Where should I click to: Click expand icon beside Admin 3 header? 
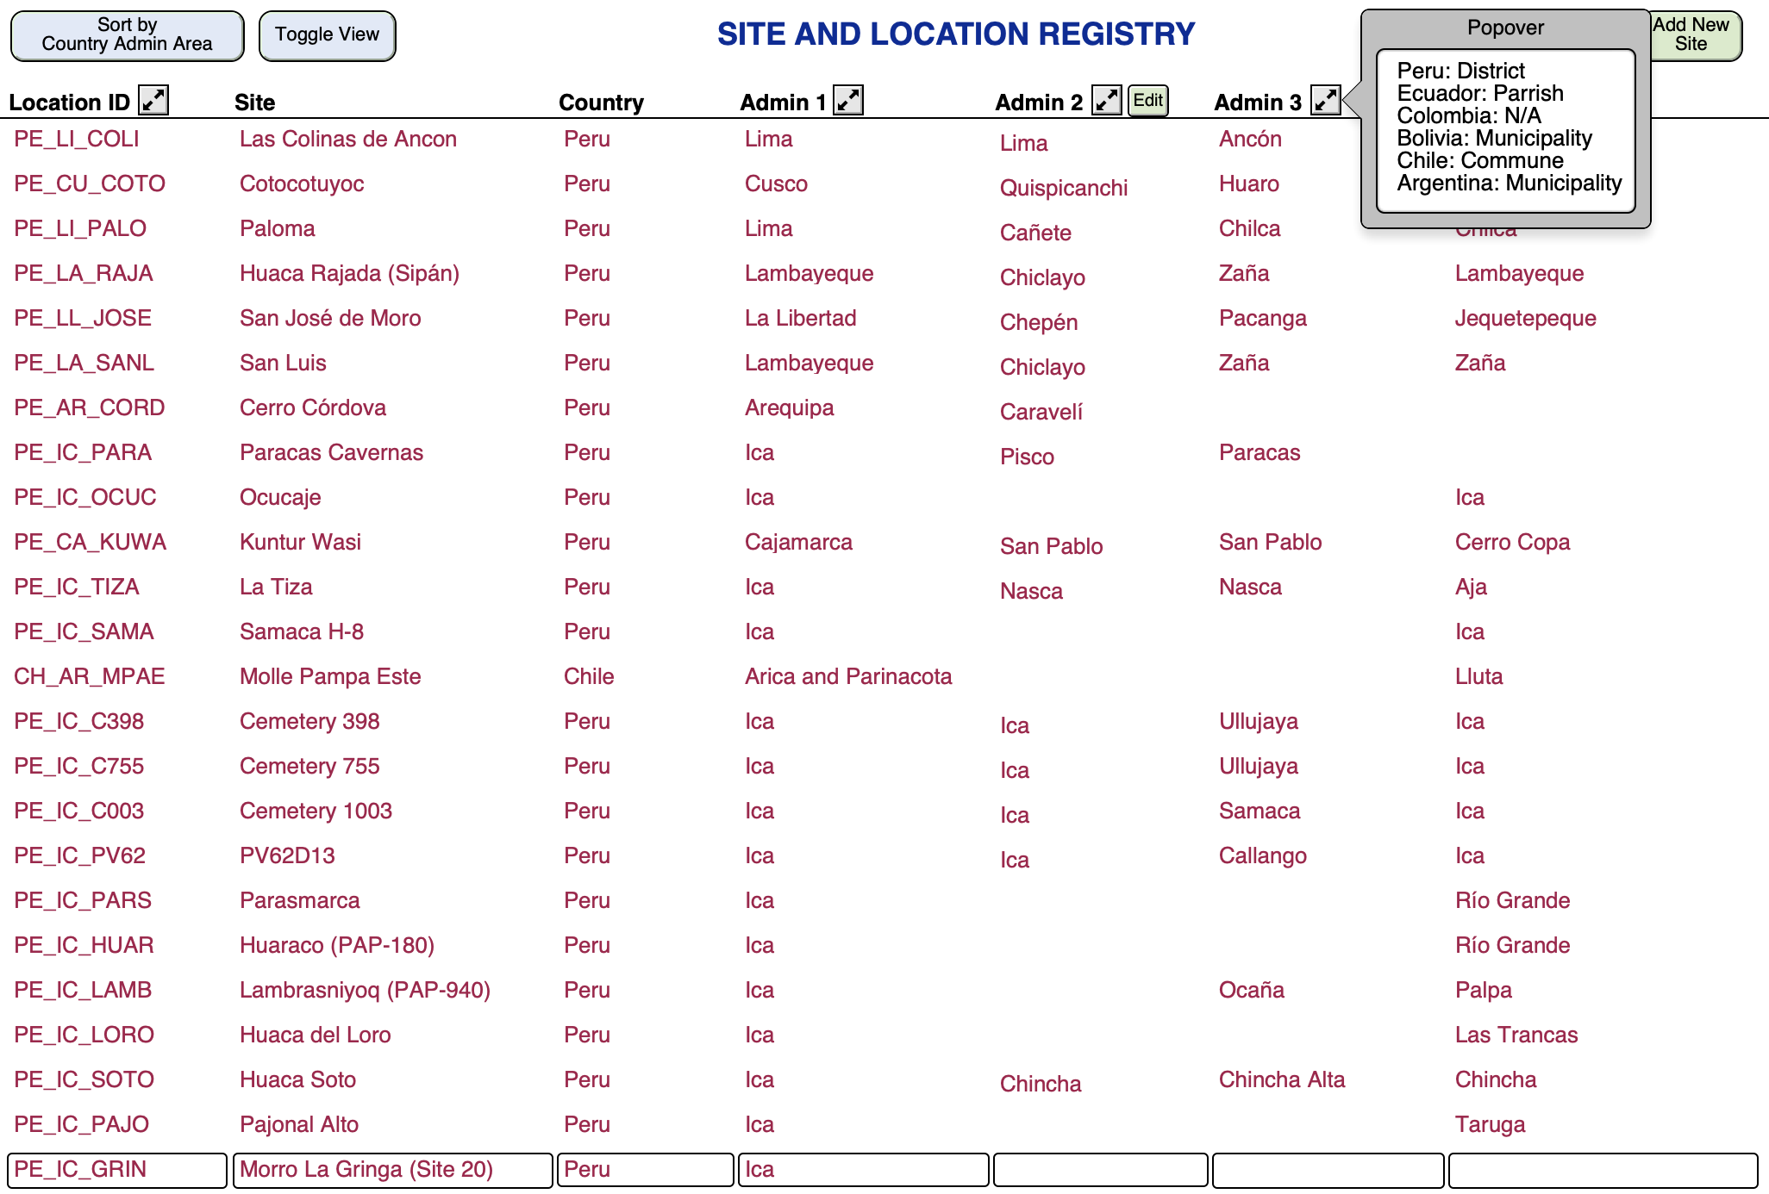pyautogui.click(x=1325, y=101)
